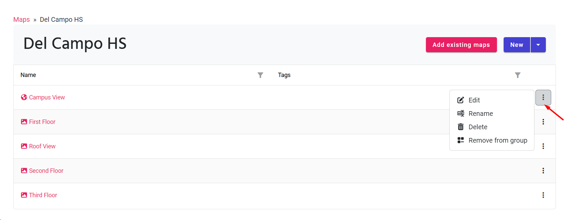Choose Remove from group option
Image resolution: width=583 pixels, height=220 pixels.
point(497,140)
